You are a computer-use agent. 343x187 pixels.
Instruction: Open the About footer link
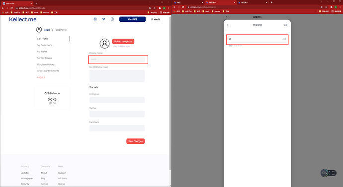click(44, 173)
